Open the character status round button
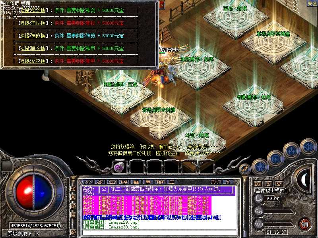This screenshot has width=318, height=238. tap(260, 167)
